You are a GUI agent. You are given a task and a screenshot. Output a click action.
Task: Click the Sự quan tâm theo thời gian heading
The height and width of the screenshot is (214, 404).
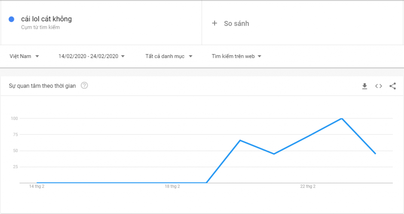[x=42, y=86]
